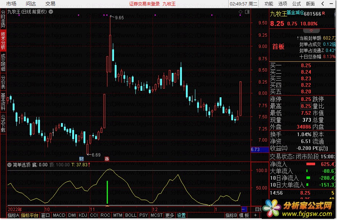Click the 基金减仓 tag
This screenshot has height=220, width=338.
coord(295,12)
